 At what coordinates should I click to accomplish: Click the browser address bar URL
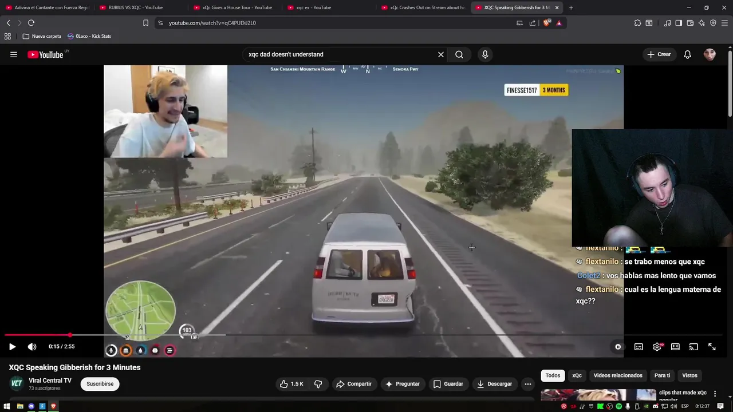pos(212,23)
